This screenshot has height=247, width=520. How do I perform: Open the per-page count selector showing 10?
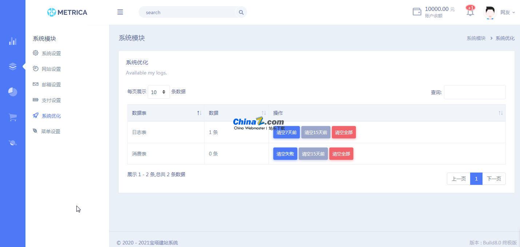click(x=158, y=92)
